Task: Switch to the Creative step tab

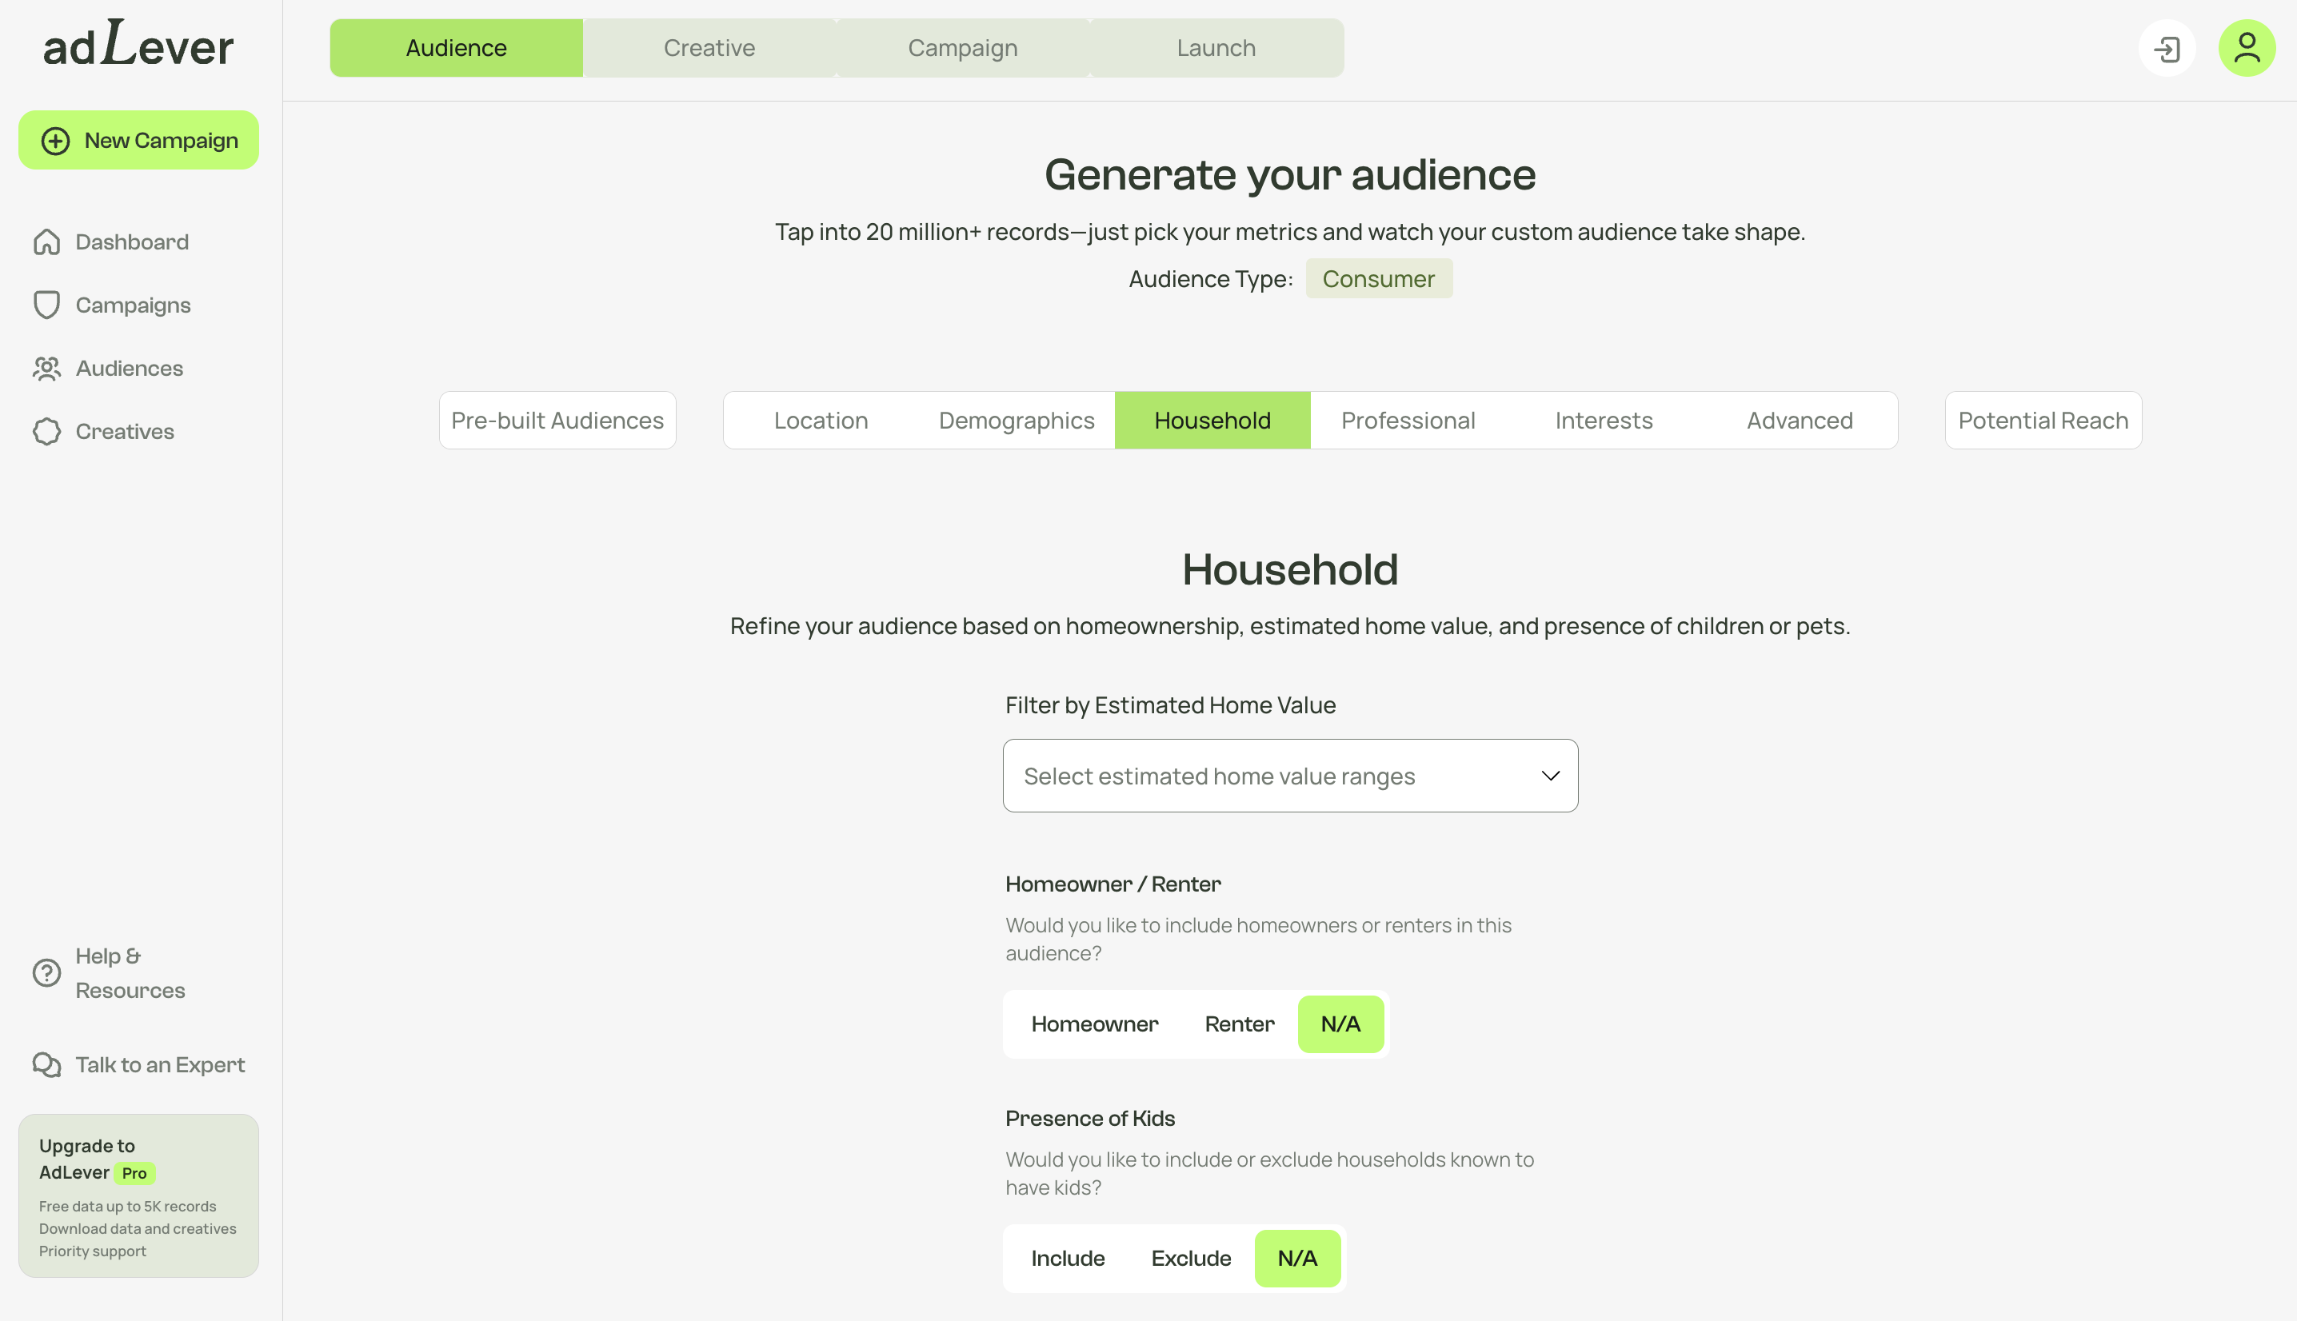Action: coord(709,48)
